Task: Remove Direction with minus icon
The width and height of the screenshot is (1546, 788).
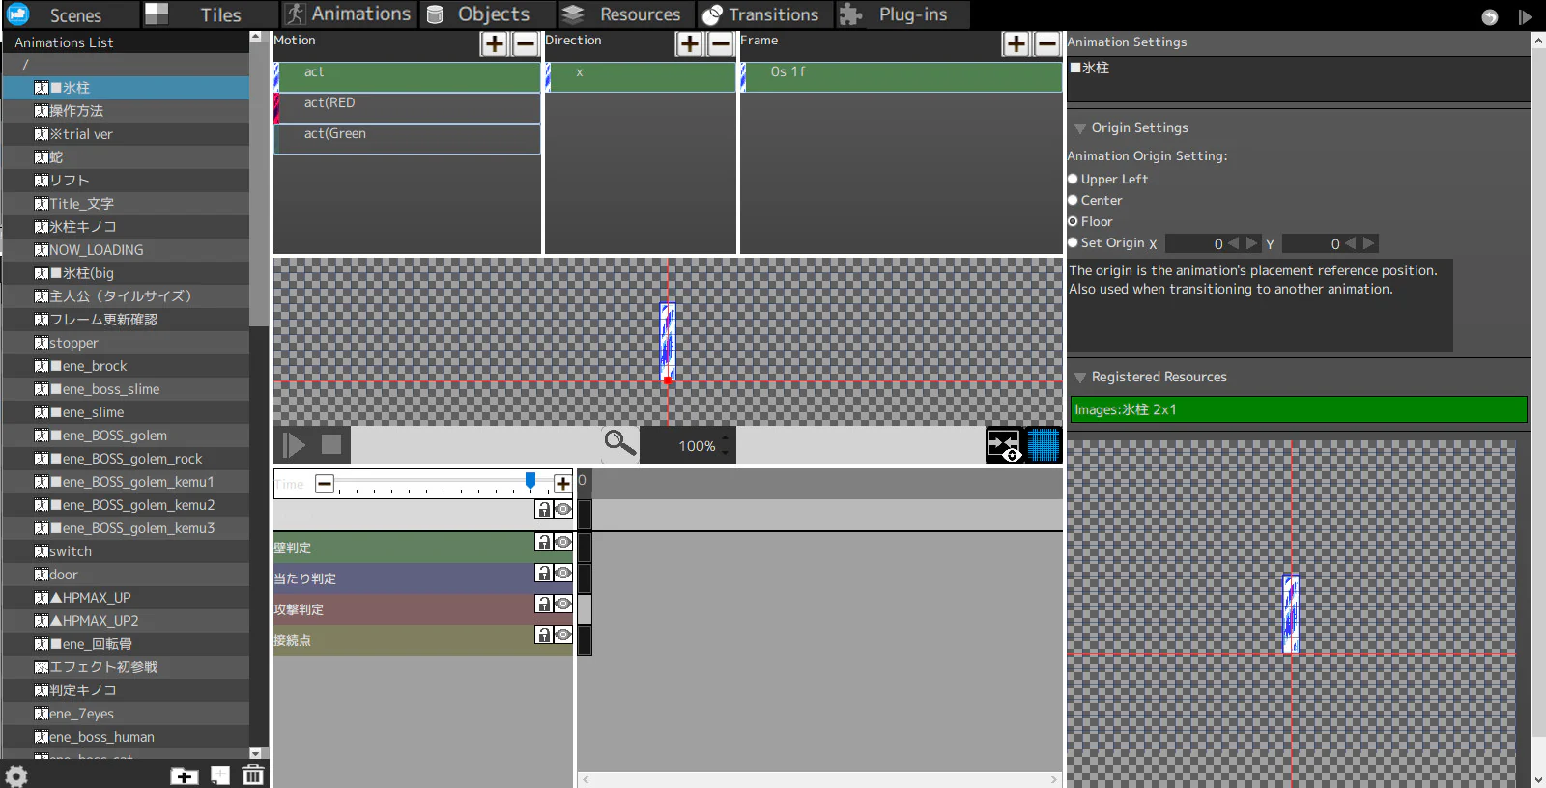Action: click(x=720, y=44)
